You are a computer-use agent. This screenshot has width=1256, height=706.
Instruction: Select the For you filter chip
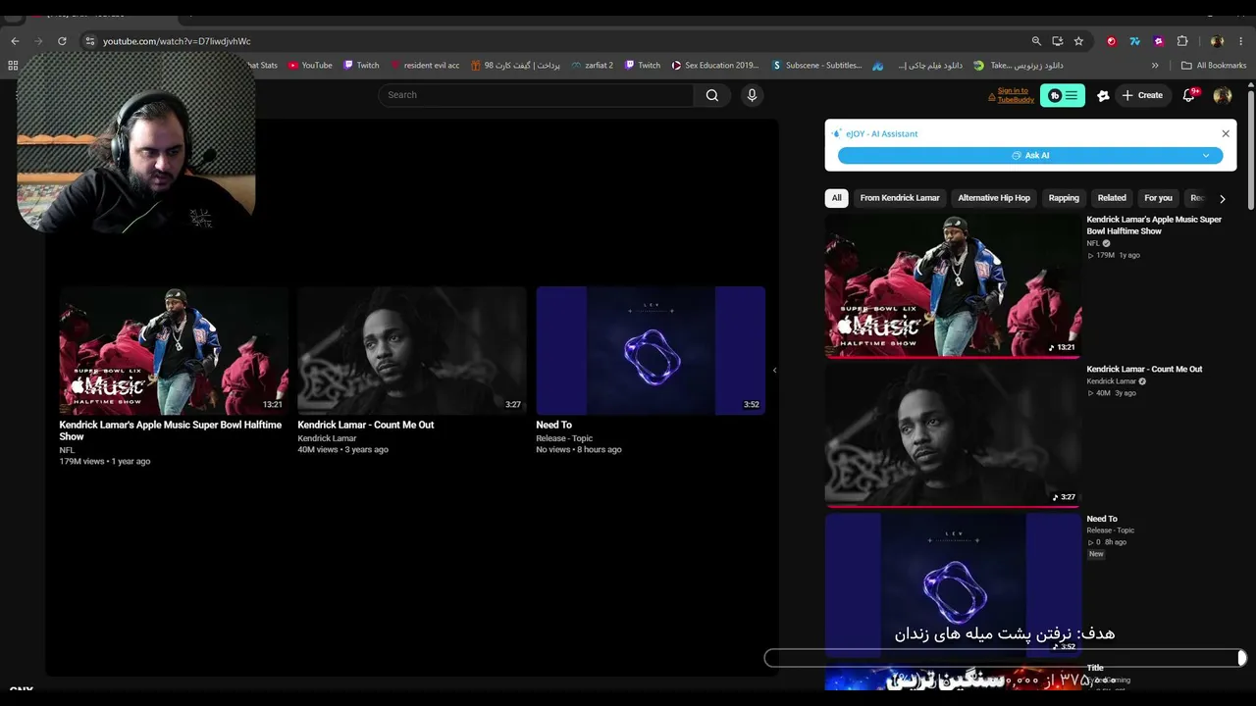[x=1158, y=198]
